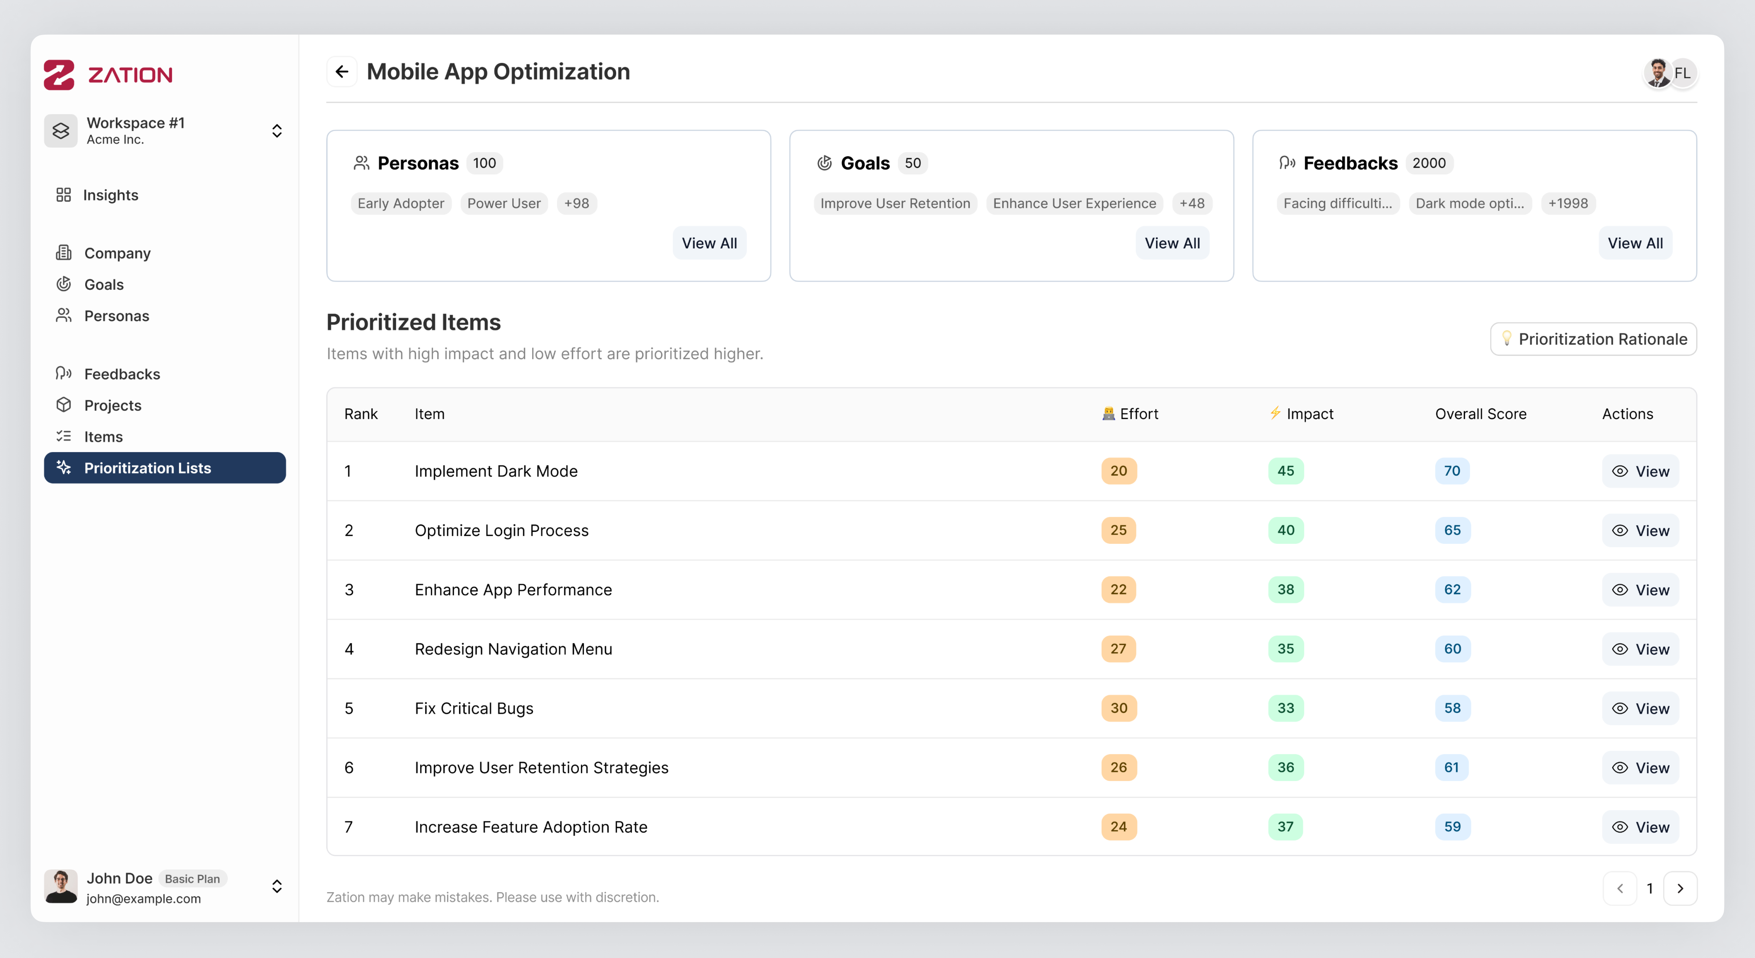Open Items in sidebar menu
The width and height of the screenshot is (1755, 958).
click(104, 436)
